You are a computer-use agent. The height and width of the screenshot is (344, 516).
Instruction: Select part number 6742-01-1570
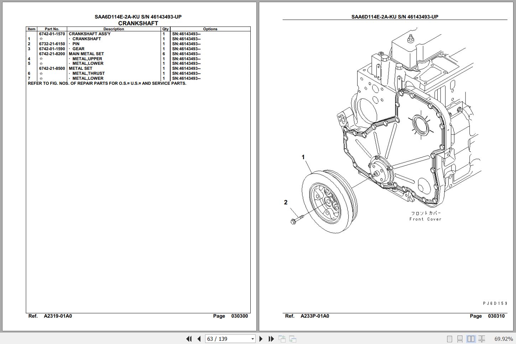[52, 34]
